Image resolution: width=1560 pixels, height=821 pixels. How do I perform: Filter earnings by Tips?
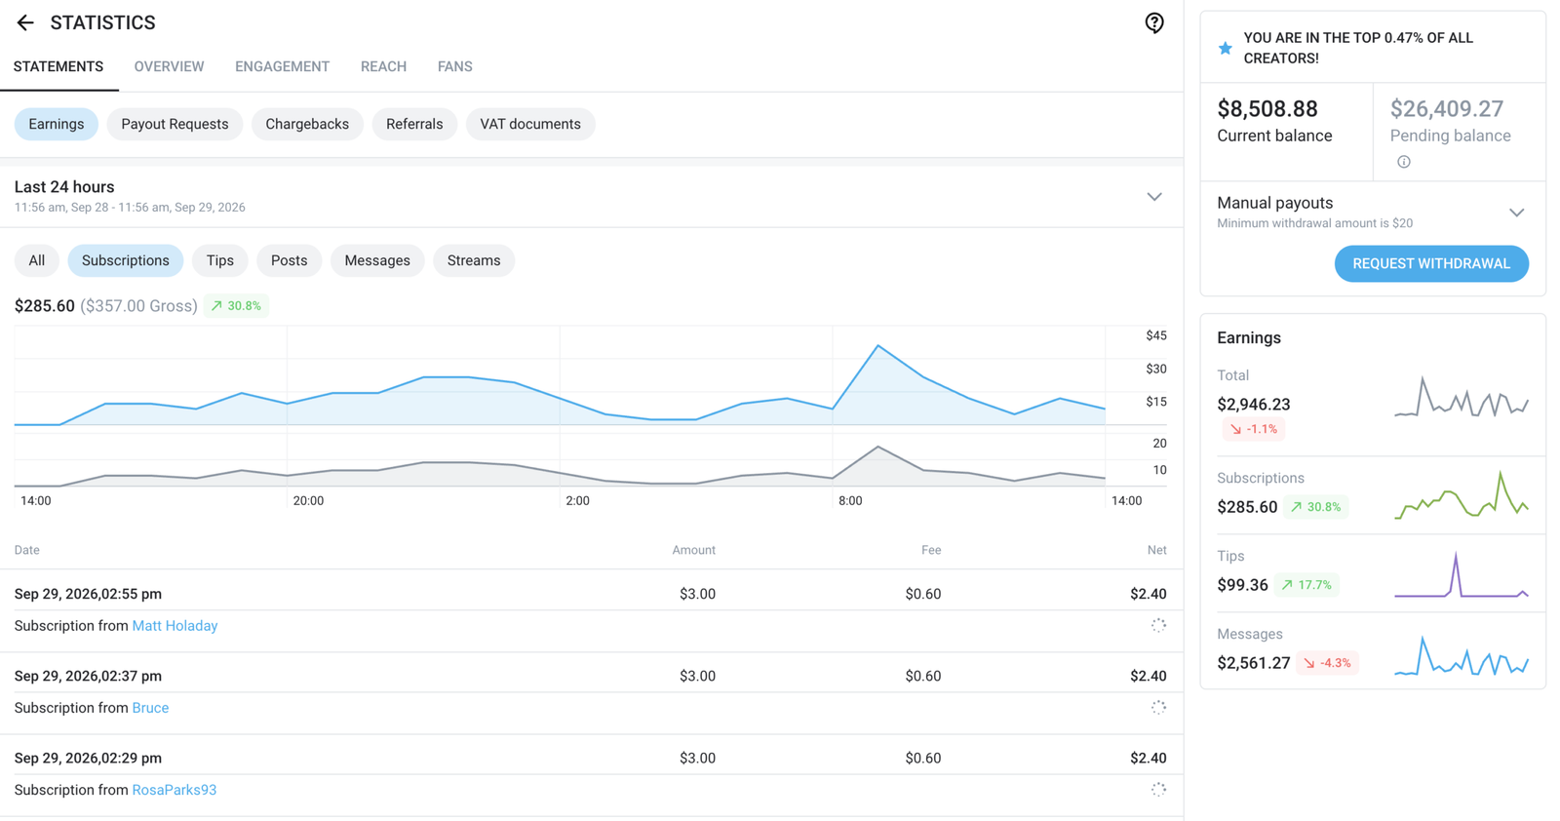pos(220,260)
